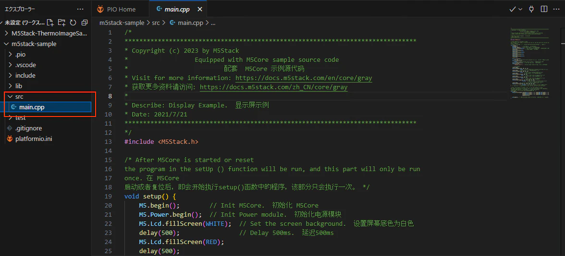Click the 'Date: 2021/7/21' comment line
565x256 pixels.
(x=156, y=114)
